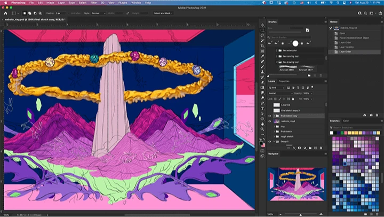The height and width of the screenshot is (217, 384).
Task: Select the Eyedropper tool
Action: 262,56
